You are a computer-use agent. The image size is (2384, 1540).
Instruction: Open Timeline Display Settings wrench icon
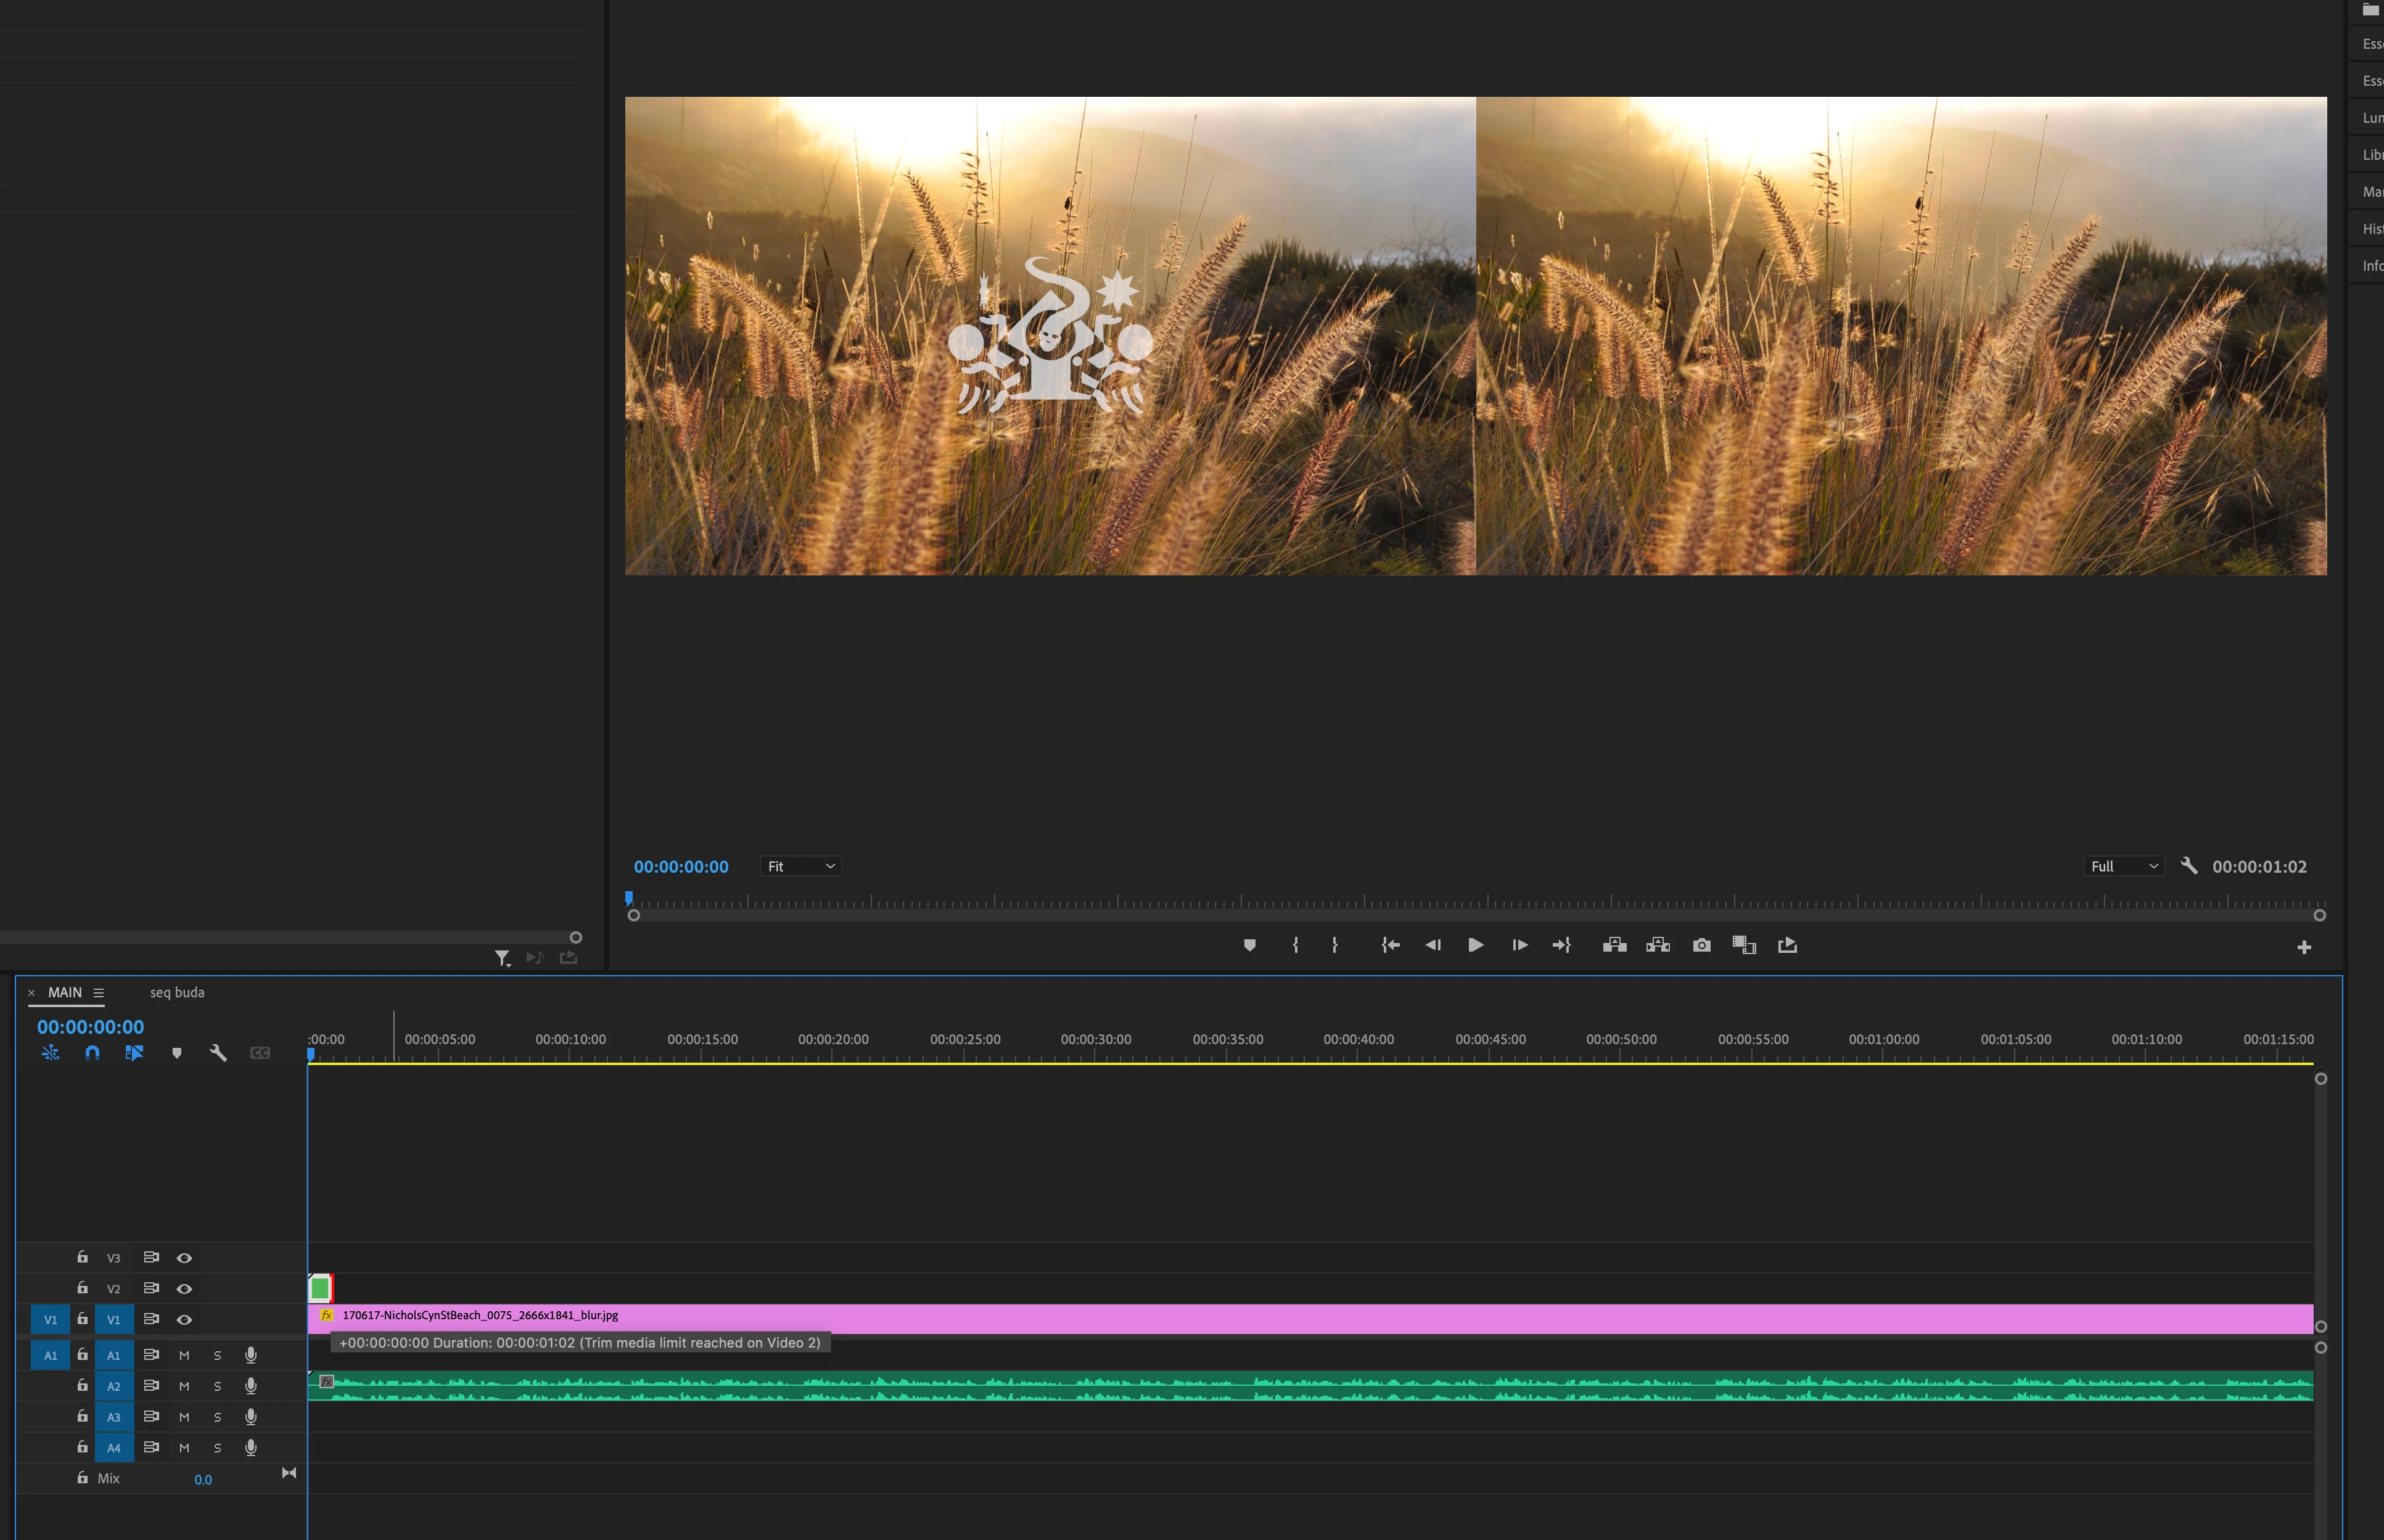pyautogui.click(x=218, y=1053)
